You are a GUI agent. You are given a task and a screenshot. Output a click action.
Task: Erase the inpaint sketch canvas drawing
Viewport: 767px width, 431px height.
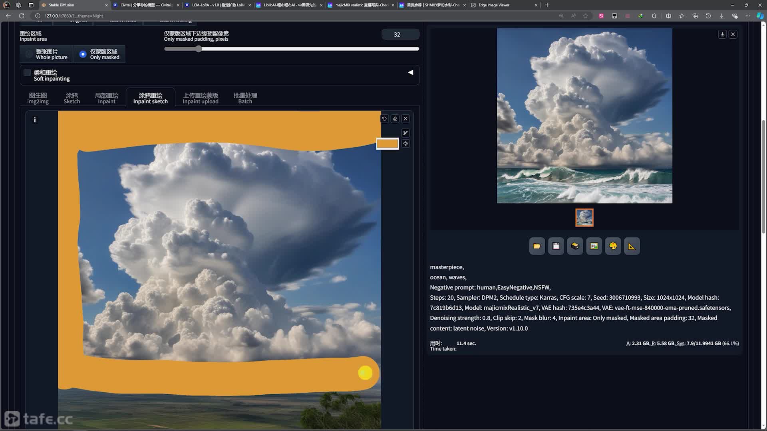click(395, 119)
